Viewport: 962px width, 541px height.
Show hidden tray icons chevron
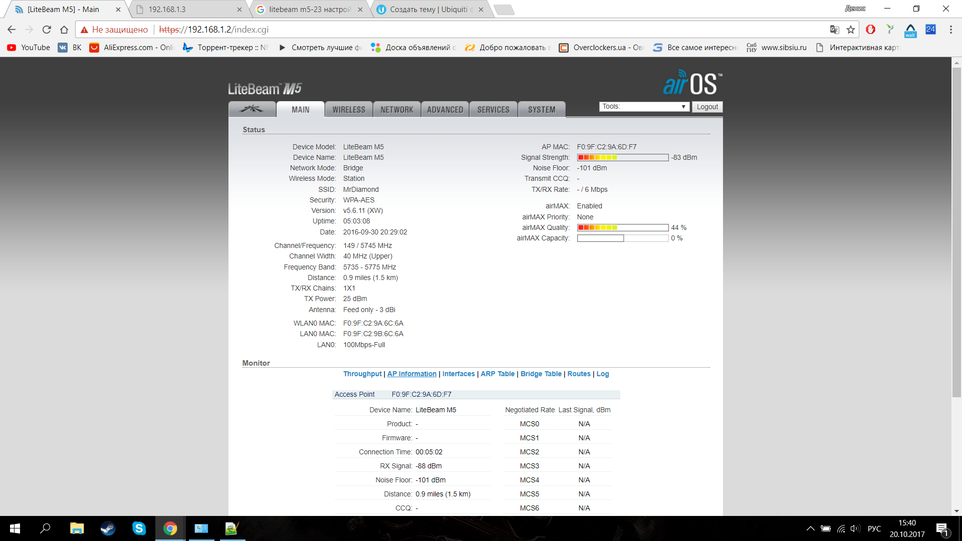coord(810,528)
